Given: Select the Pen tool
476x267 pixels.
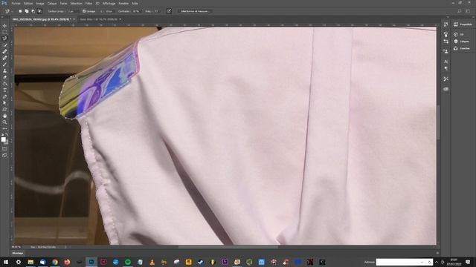Looking at the screenshot, I should (x=4, y=96).
